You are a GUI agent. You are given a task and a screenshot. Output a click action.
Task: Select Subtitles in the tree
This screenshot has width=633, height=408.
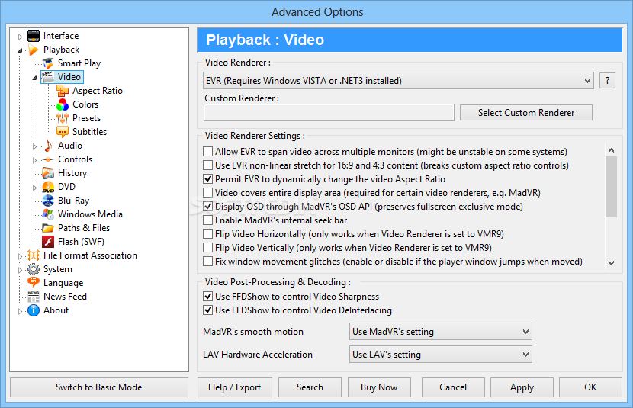click(90, 132)
